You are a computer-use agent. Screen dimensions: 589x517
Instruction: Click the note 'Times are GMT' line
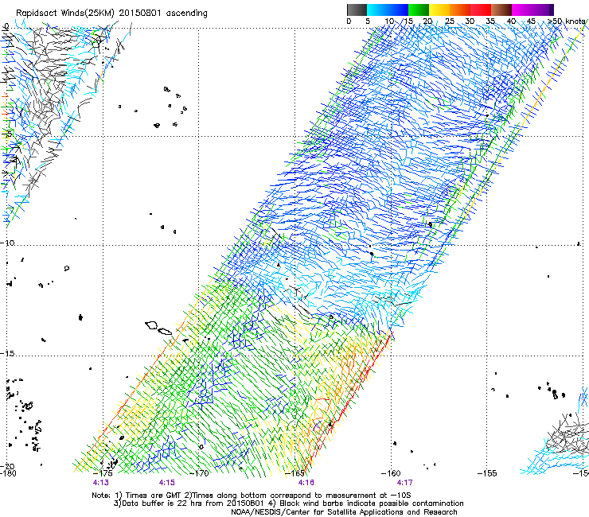coord(252,496)
